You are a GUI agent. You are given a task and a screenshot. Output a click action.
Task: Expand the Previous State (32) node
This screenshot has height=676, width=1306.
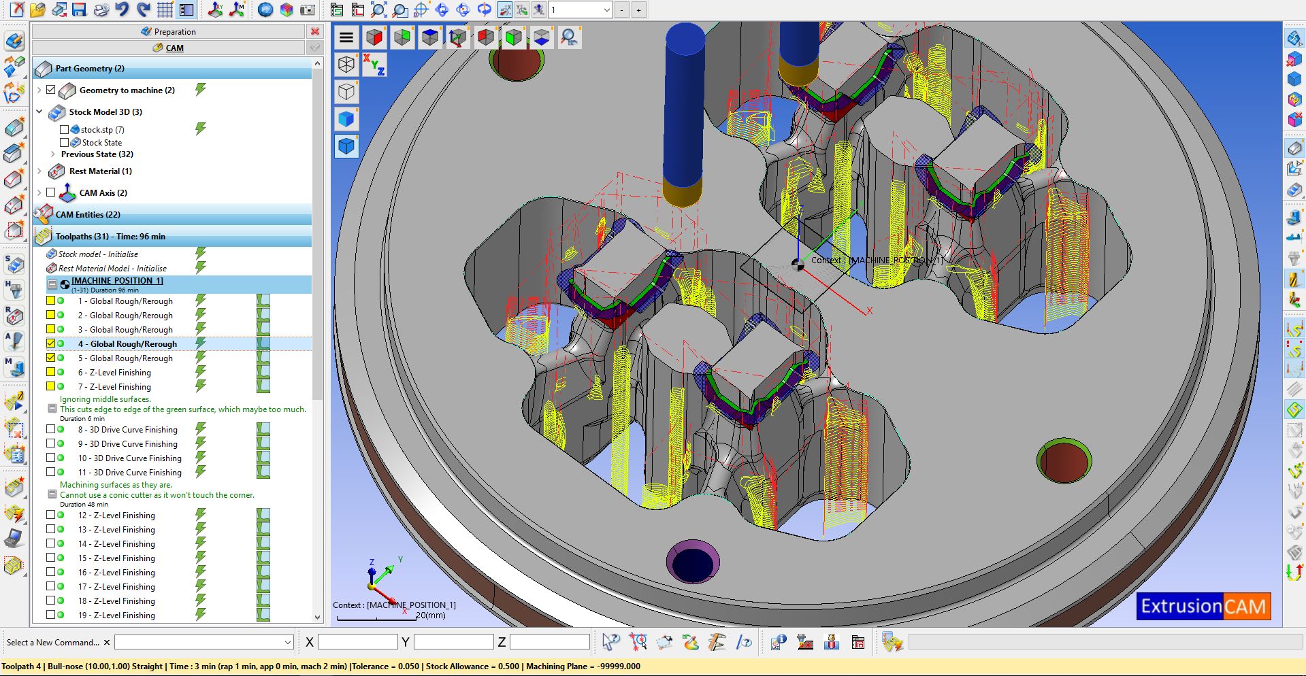pos(52,154)
